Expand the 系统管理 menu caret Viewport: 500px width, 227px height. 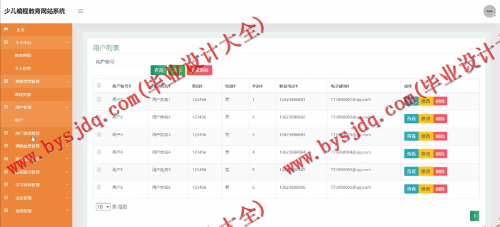coord(67,211)
